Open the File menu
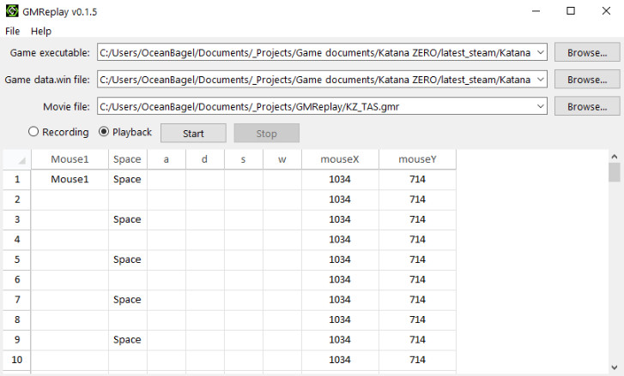This screenshot has height=376, width=624. pos(12,31)
